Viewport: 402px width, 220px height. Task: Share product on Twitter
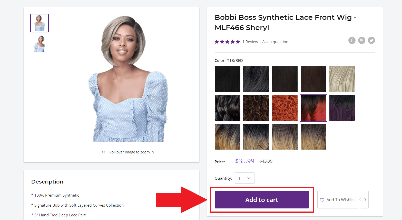[371, 40]
